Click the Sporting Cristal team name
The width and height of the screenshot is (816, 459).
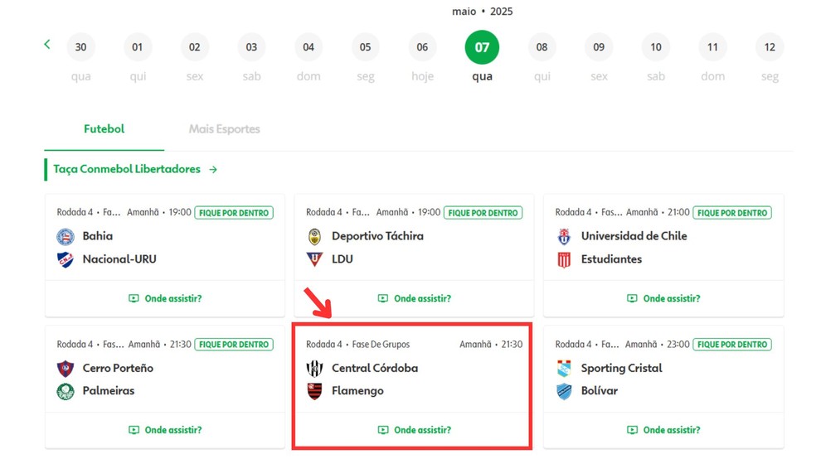(x=621, y=368)
